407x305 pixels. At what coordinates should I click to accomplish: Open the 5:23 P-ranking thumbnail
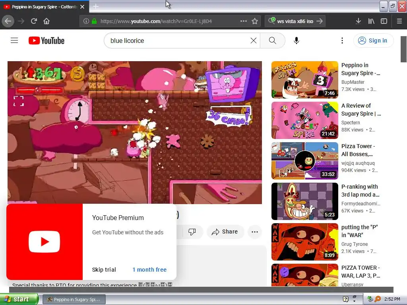305,201
